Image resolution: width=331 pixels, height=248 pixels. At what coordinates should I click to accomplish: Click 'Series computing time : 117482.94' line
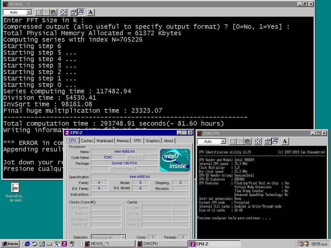(67, 91)
